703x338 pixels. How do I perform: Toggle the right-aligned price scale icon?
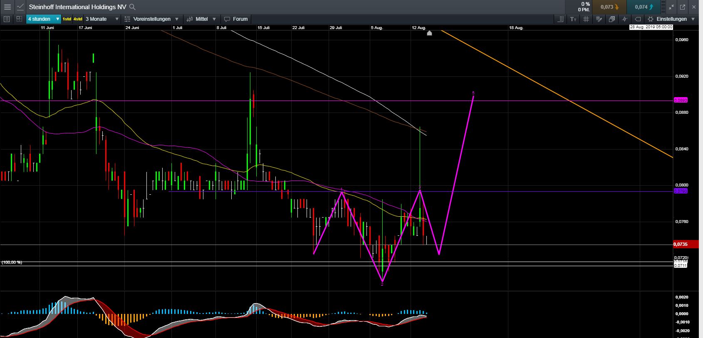coord(561,19)
